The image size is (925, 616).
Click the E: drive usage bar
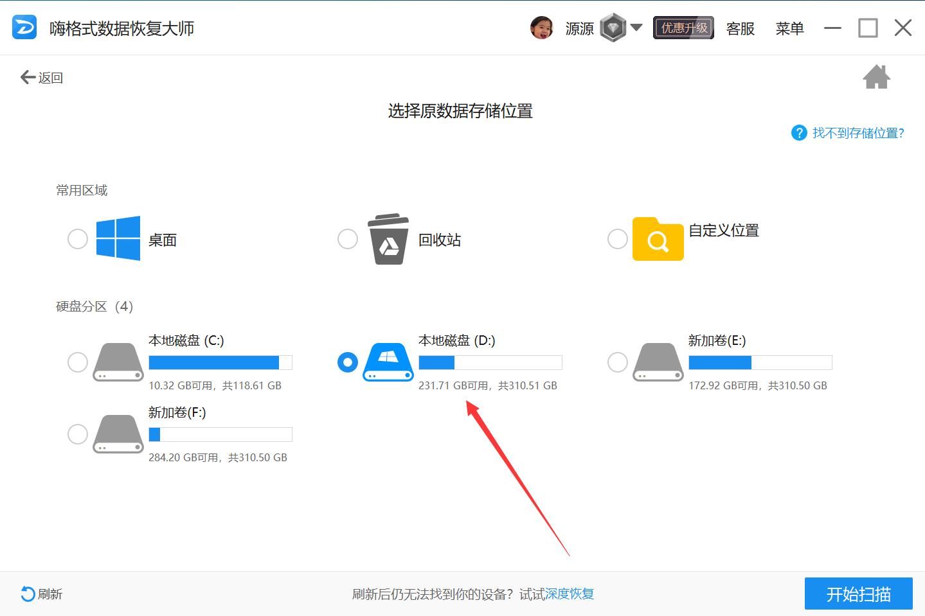click(760, 363)
